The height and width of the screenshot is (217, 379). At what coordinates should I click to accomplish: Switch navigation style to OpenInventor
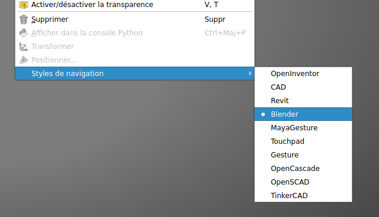303,74
